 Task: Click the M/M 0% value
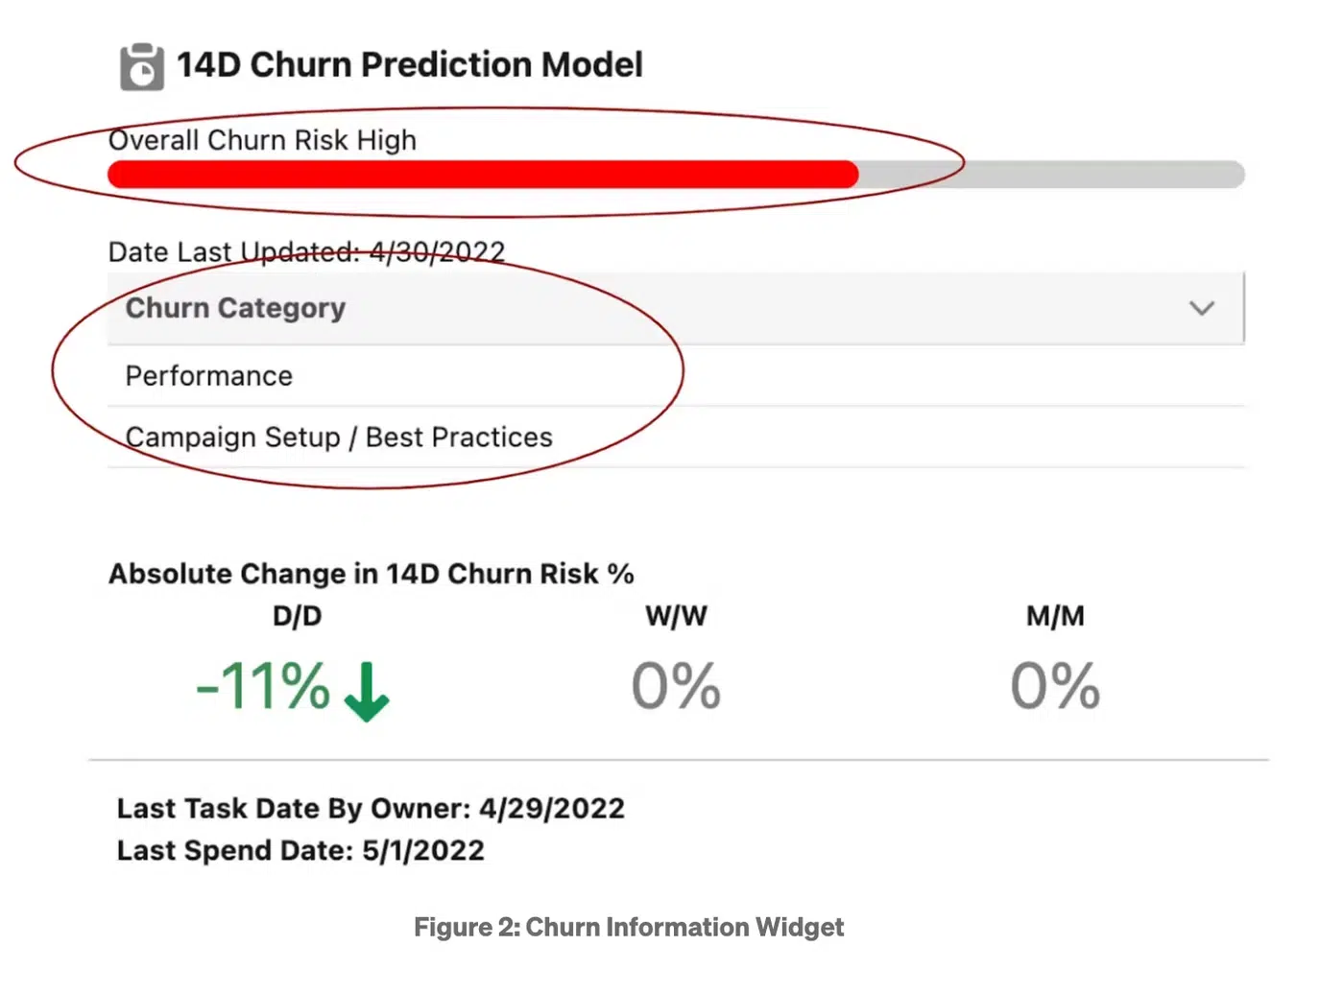click(x=1055, y=687)
